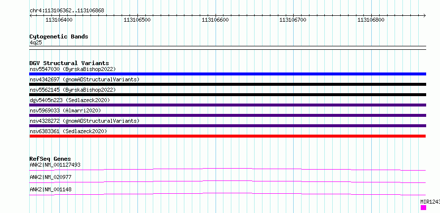Click the ANK2|NM_020977 gene label
The image size is (440, 213).
pyautogui.click(x=50, y=177)
